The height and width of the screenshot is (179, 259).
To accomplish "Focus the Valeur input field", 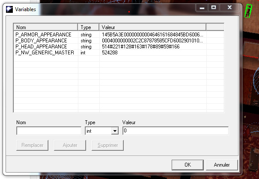I will [176, 131].
